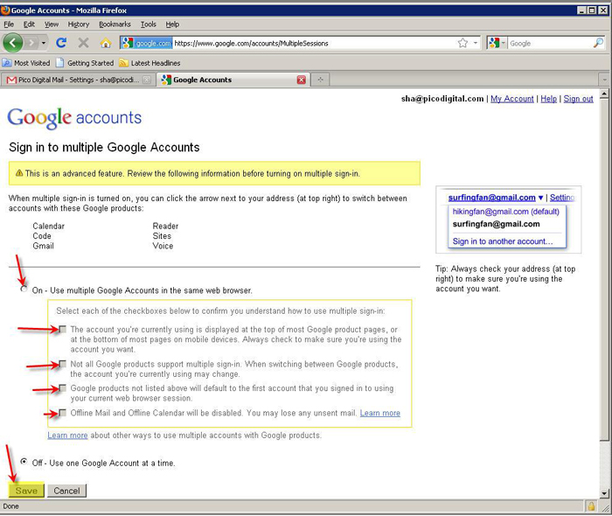
Task: Open the Tools menu
Action: tap(149, 24)
